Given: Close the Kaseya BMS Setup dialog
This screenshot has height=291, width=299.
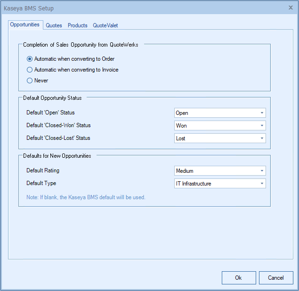Looking at the screenshot, I should [x=290, y=8].
